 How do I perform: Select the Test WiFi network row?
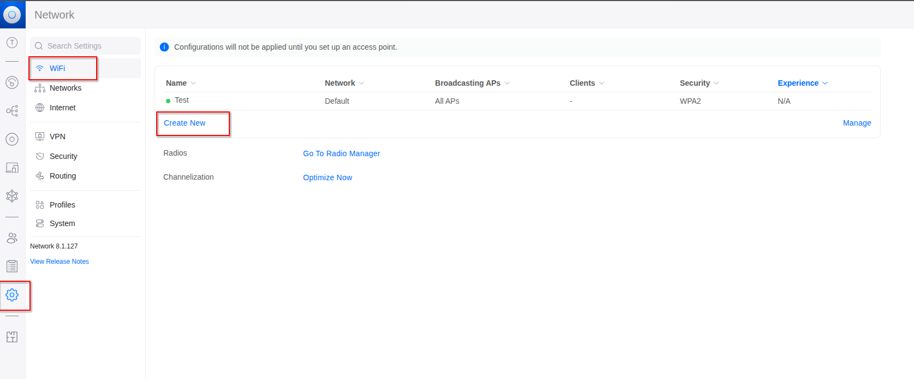[x=519, y=101]
